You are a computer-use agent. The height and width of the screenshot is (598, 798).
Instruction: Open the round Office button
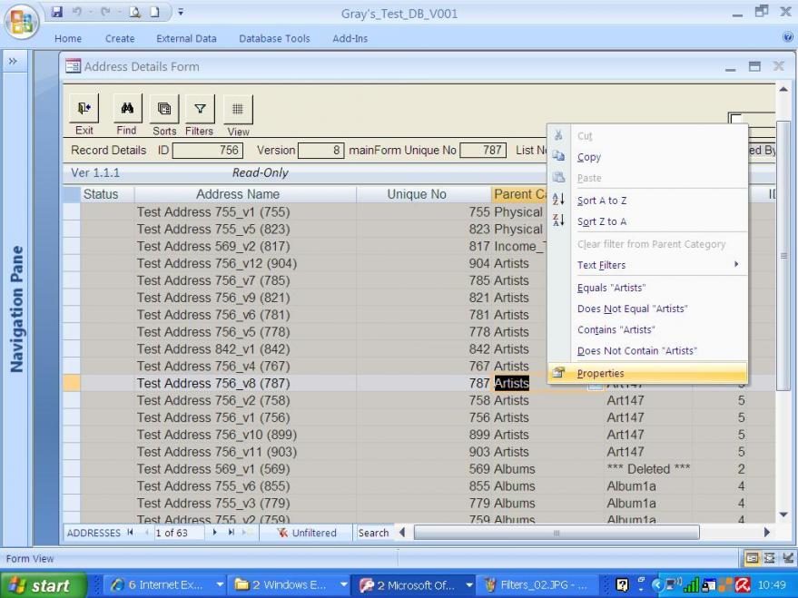21,20
